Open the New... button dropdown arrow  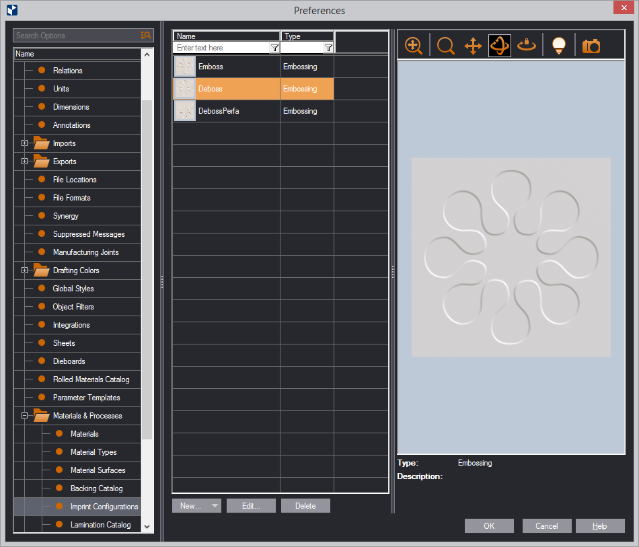[215, 506]
